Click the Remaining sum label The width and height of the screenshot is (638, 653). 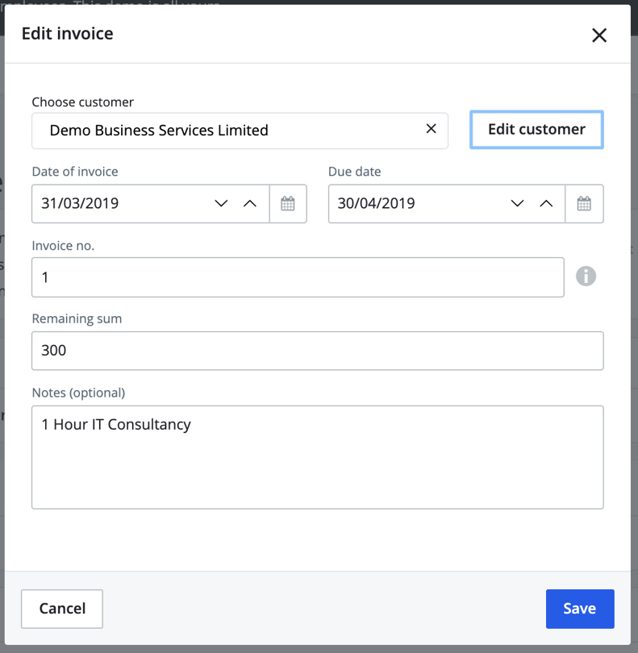tap(77, 318)
